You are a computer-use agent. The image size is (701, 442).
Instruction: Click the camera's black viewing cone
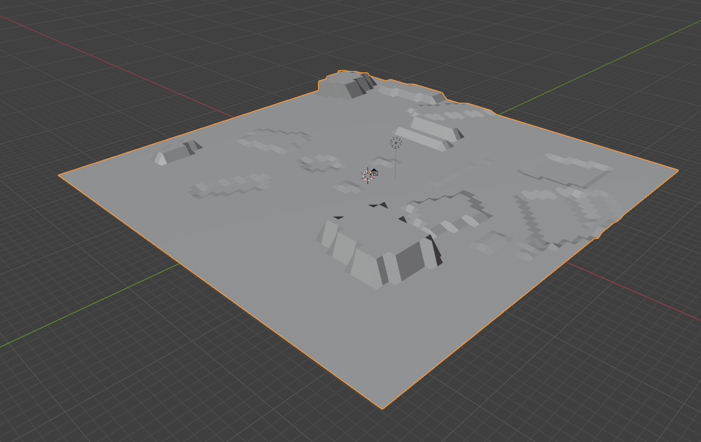375,170
